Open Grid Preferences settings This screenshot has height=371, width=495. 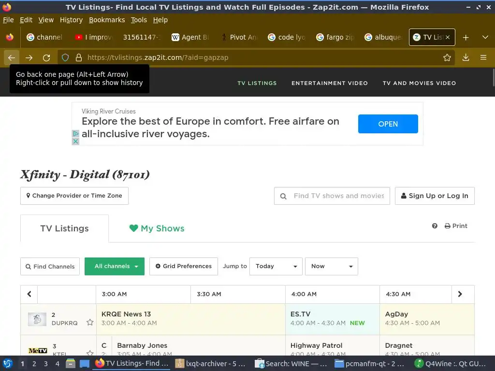[183, 266]
